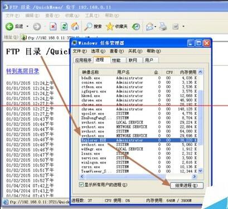This screenshot has height=209, width=228.
Task: Select the 进程 tab
Action: 101,59
